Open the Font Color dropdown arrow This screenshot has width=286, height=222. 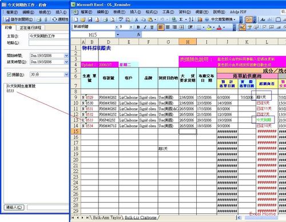pyautogui.click(x=224, y=27)
